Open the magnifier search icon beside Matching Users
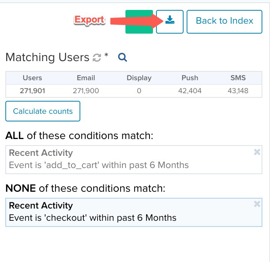 tap(122, 57)
